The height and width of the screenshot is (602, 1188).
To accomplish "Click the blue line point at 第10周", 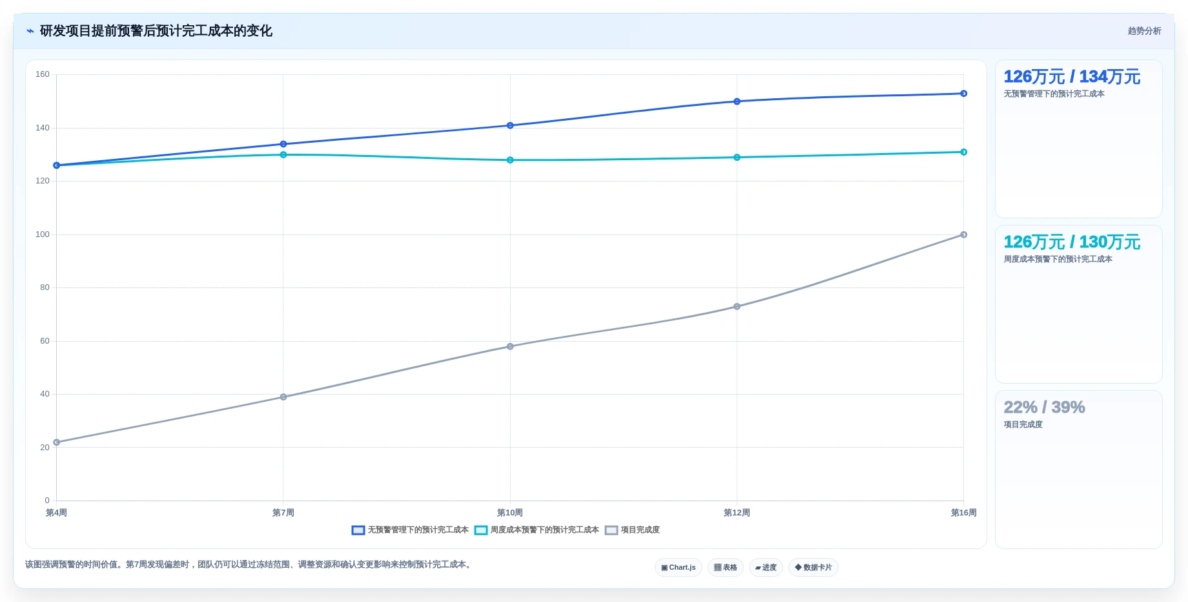I will [510, 125].
